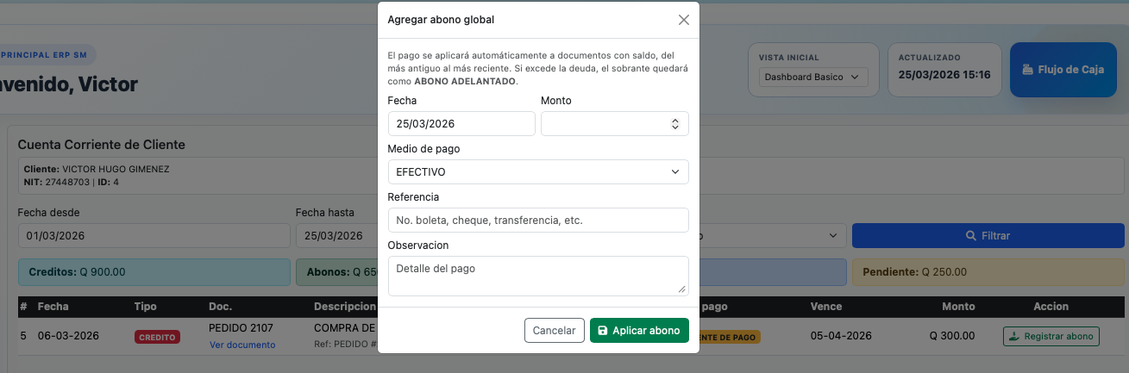Click the Tipo column header
The image size is (1129, 373).
point(146,307)
